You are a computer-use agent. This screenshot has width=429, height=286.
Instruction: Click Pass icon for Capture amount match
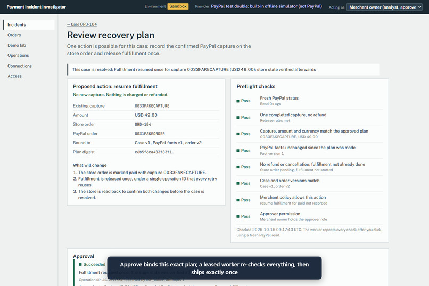click(x=238, y=134)
